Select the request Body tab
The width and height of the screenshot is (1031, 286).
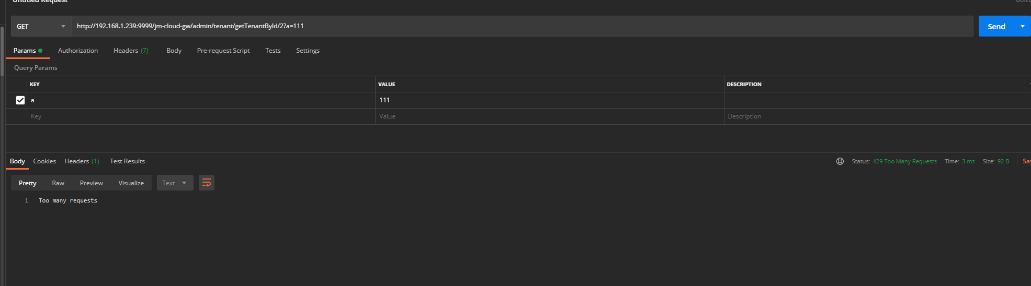174,51
